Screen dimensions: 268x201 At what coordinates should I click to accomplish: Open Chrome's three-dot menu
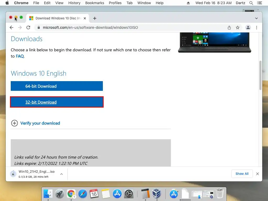click(256, 27)
